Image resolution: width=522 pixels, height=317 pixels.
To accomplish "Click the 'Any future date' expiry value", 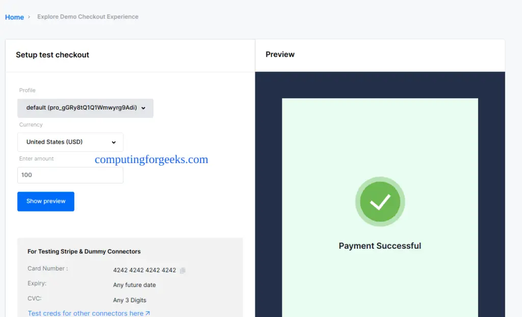I will point(135,285).
